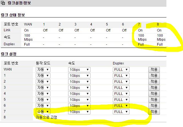Click the 자동으로 고정 text for port 8
The image size is (183, 127).
point(46,117)
